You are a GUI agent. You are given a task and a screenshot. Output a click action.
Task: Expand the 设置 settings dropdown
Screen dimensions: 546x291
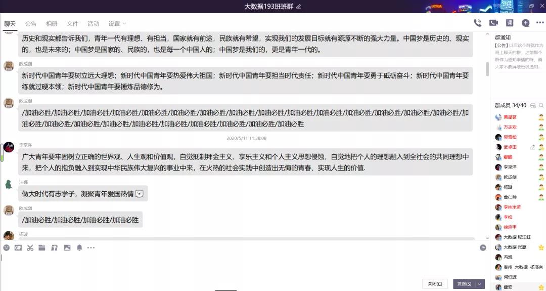(x=117, y=24)
